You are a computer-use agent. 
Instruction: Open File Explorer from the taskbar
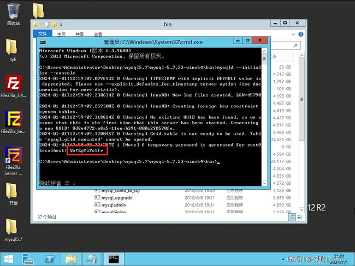point(71,259)
